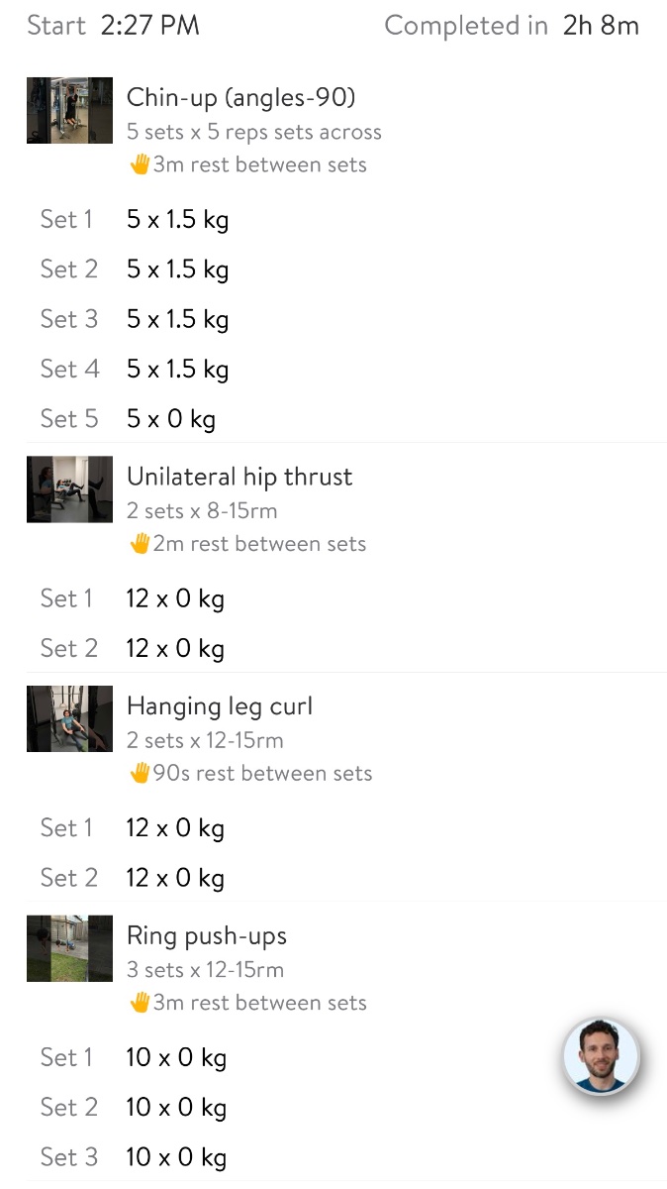Select Unilateral hip thrust Set 2 entry
667x1189 pixels.
tap(175, 649)
